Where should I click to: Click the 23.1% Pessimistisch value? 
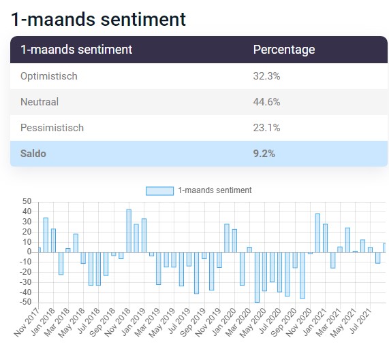tap(266, 128)
